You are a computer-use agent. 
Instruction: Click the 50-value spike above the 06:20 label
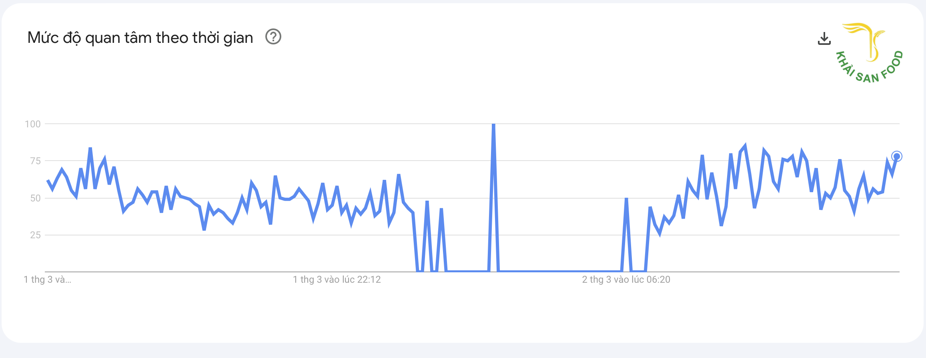pyautogui.click(x=626, y=199)
